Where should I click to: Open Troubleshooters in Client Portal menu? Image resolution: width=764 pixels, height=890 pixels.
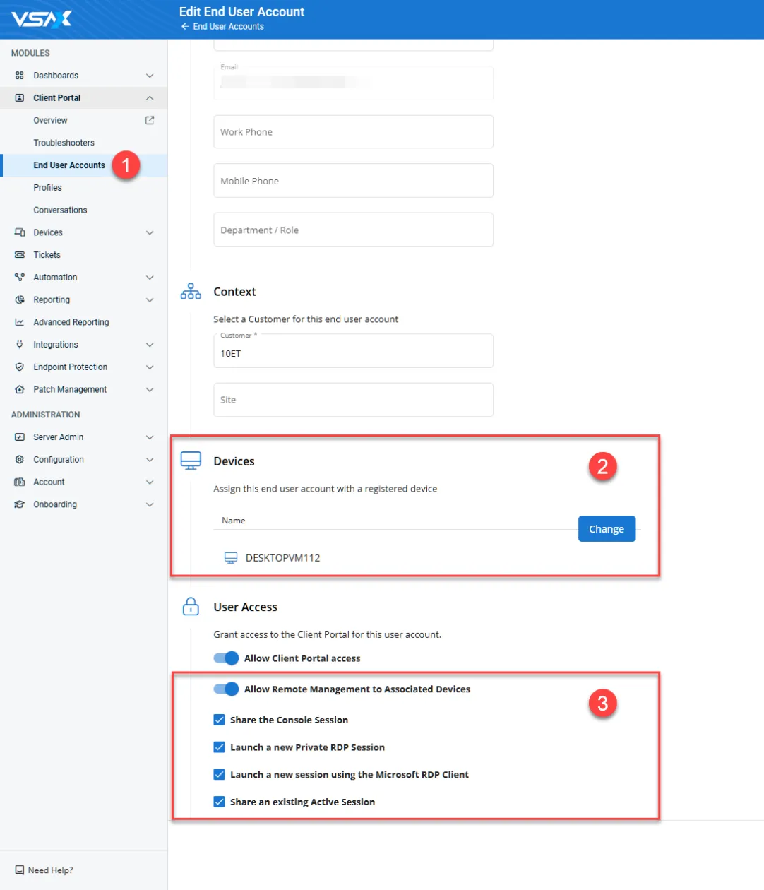pos(64,143)
